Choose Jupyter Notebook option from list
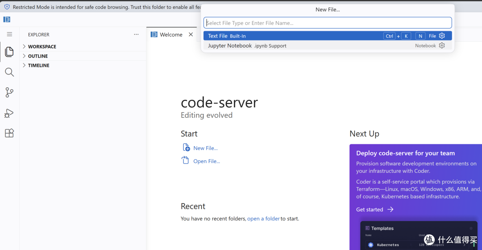 point(328,45)
